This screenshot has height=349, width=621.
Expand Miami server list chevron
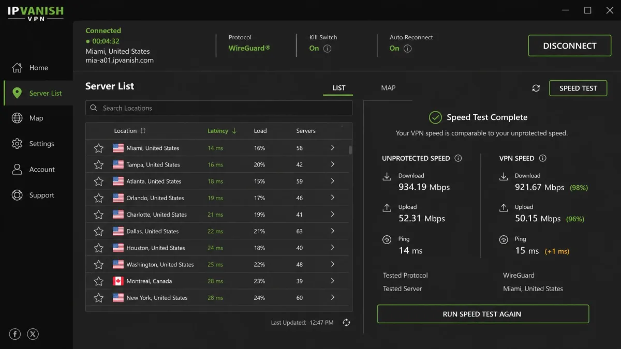point(332,148)
